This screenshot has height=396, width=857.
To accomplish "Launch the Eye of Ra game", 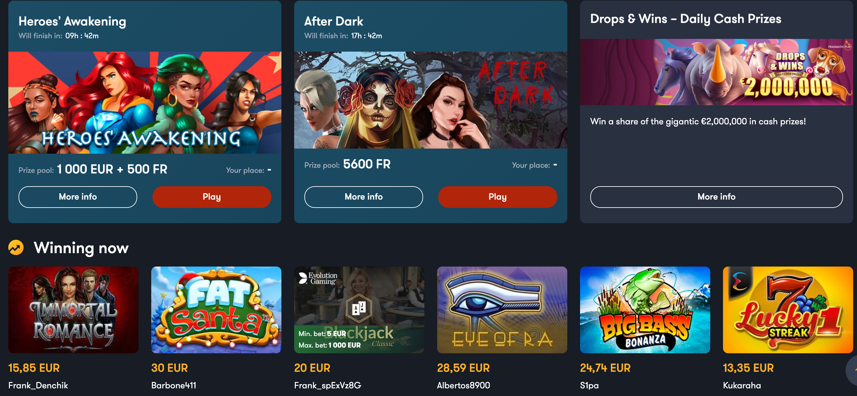I will pyautogui.click(x=502, y=310).
